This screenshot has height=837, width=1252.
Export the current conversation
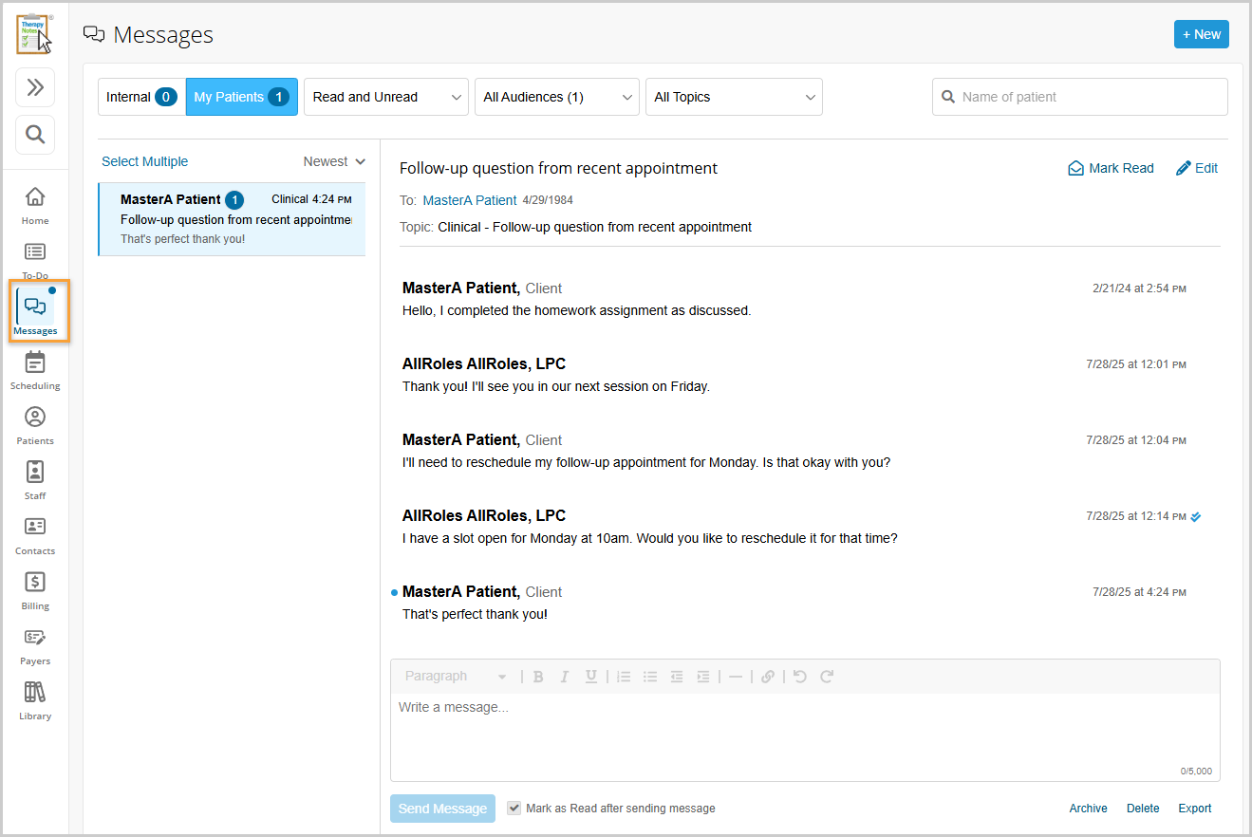click(x=1194, y=808)
